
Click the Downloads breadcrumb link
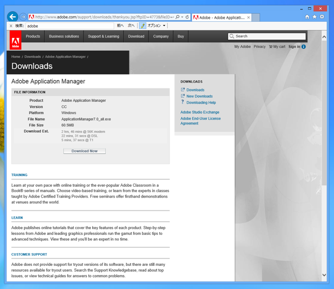tap(32, 57)
